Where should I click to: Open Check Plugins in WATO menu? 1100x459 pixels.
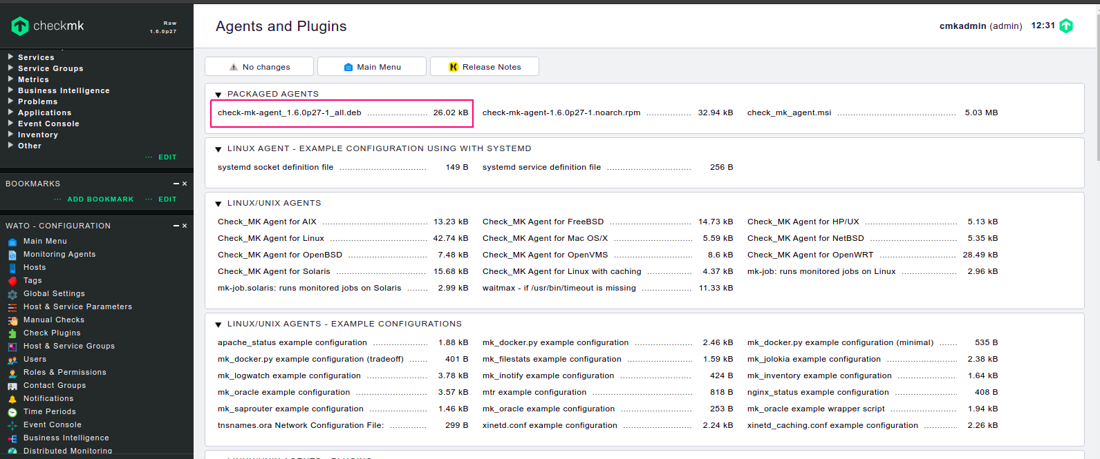pos(52,333)
